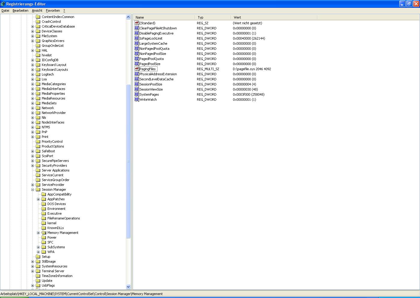Open the Favoriten menu
Image resolution: width=420 pixels, height=298 pixels.
pos(53,10)
